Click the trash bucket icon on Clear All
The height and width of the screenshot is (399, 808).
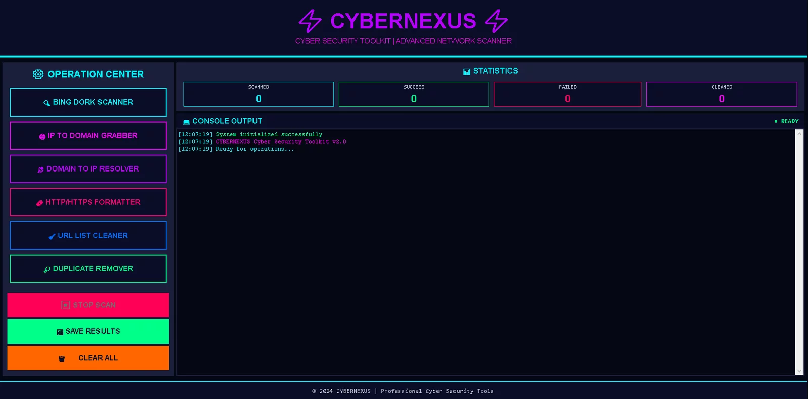62,358
